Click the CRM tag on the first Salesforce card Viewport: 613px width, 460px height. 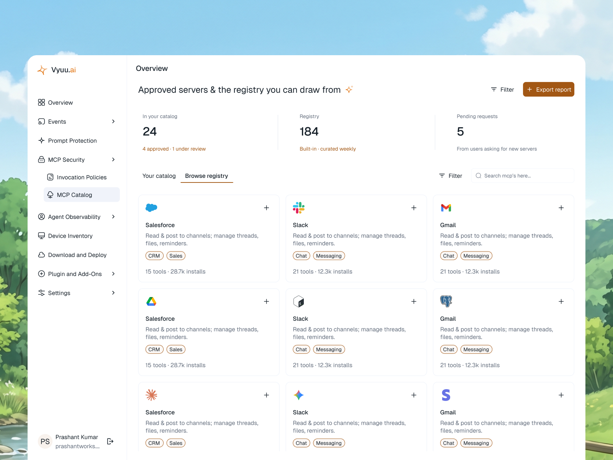pyautogui.click(x=154, y=256)
